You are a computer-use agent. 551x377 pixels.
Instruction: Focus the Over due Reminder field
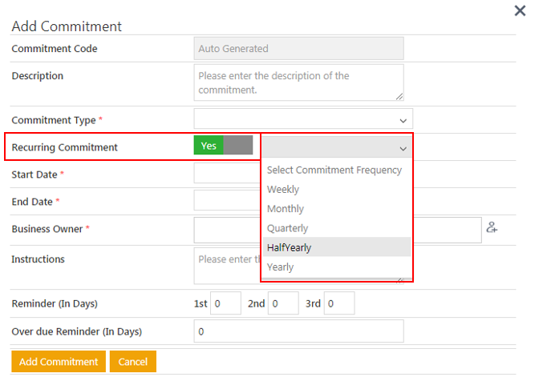click(298, 331)
